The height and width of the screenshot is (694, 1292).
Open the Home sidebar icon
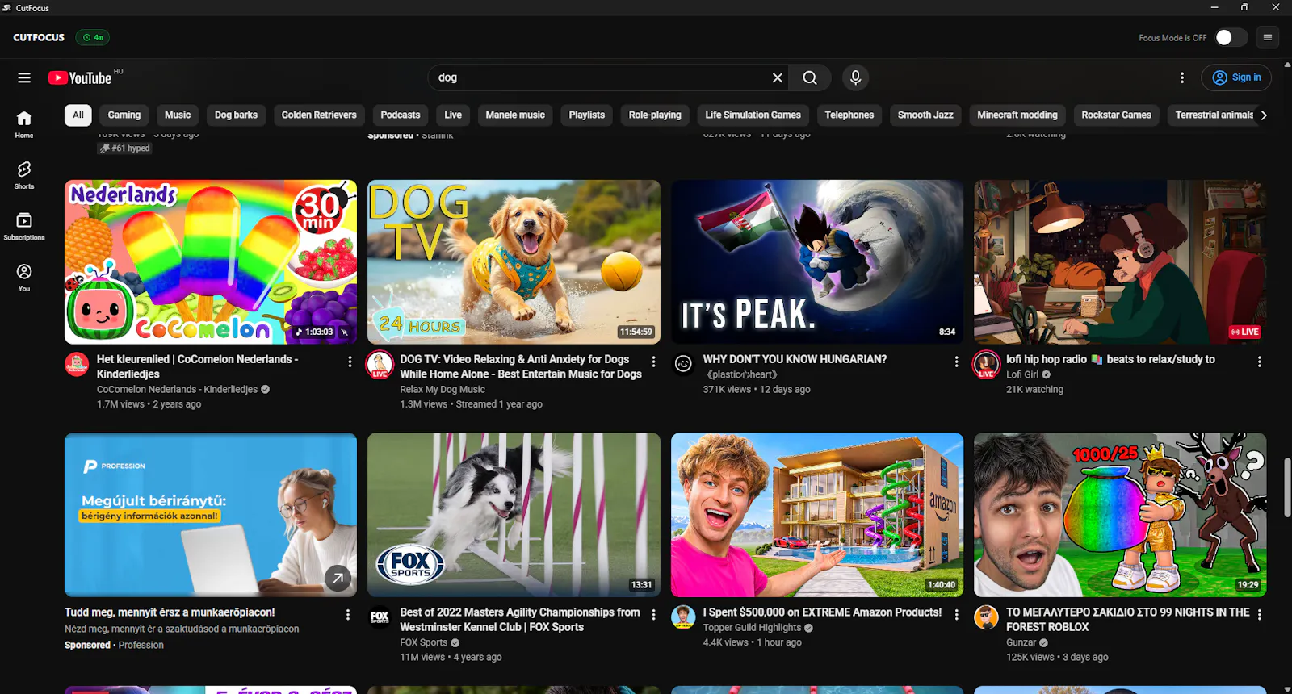point(24,124)
